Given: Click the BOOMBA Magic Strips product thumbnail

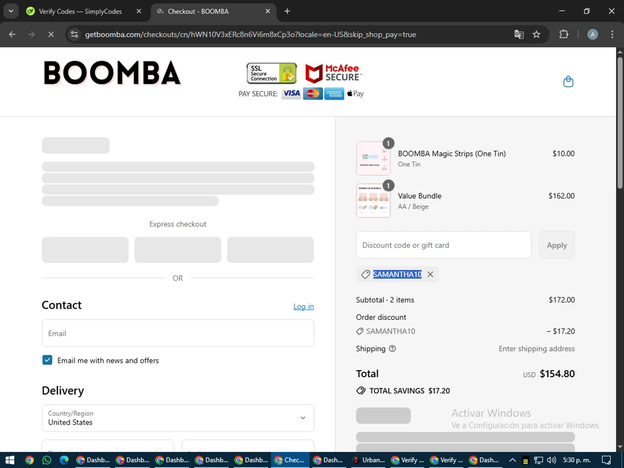Looking at the screenshot, I should [x=373, y=158].
